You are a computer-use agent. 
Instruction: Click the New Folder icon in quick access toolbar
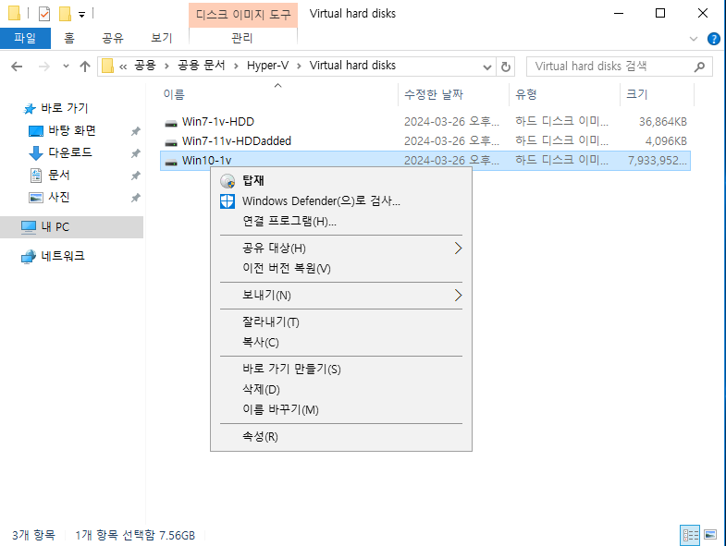click(x=65, y=14)
